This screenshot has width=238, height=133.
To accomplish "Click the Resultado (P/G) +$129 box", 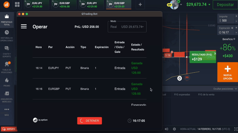I will coord(203,57).
